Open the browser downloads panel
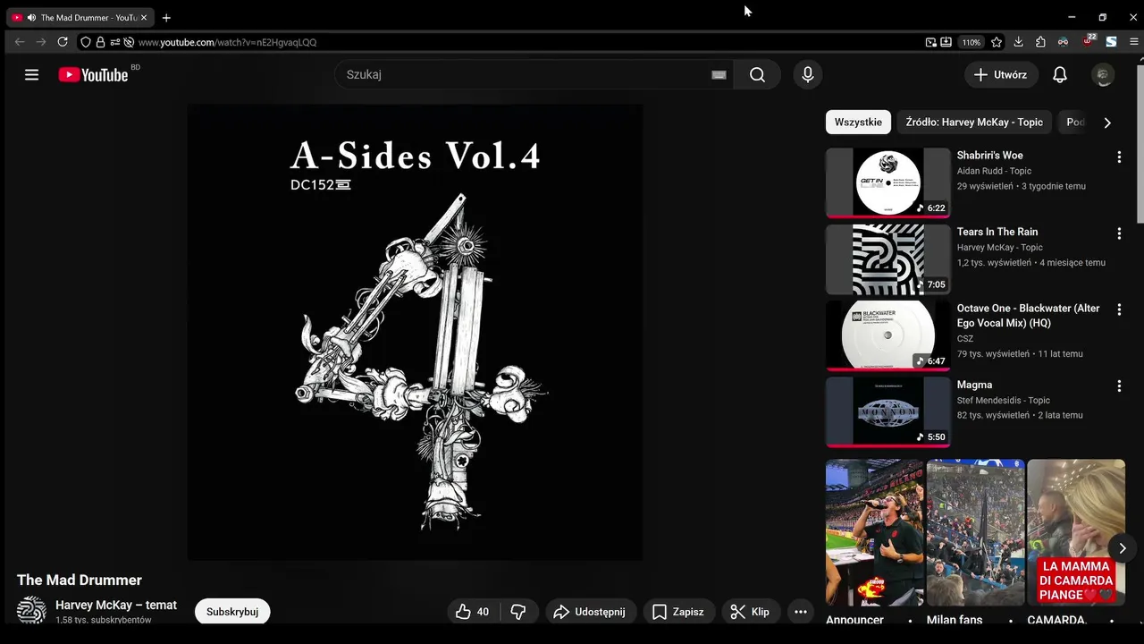The height and width of the screenshot is (644, 1144). tap(1019, 42)
